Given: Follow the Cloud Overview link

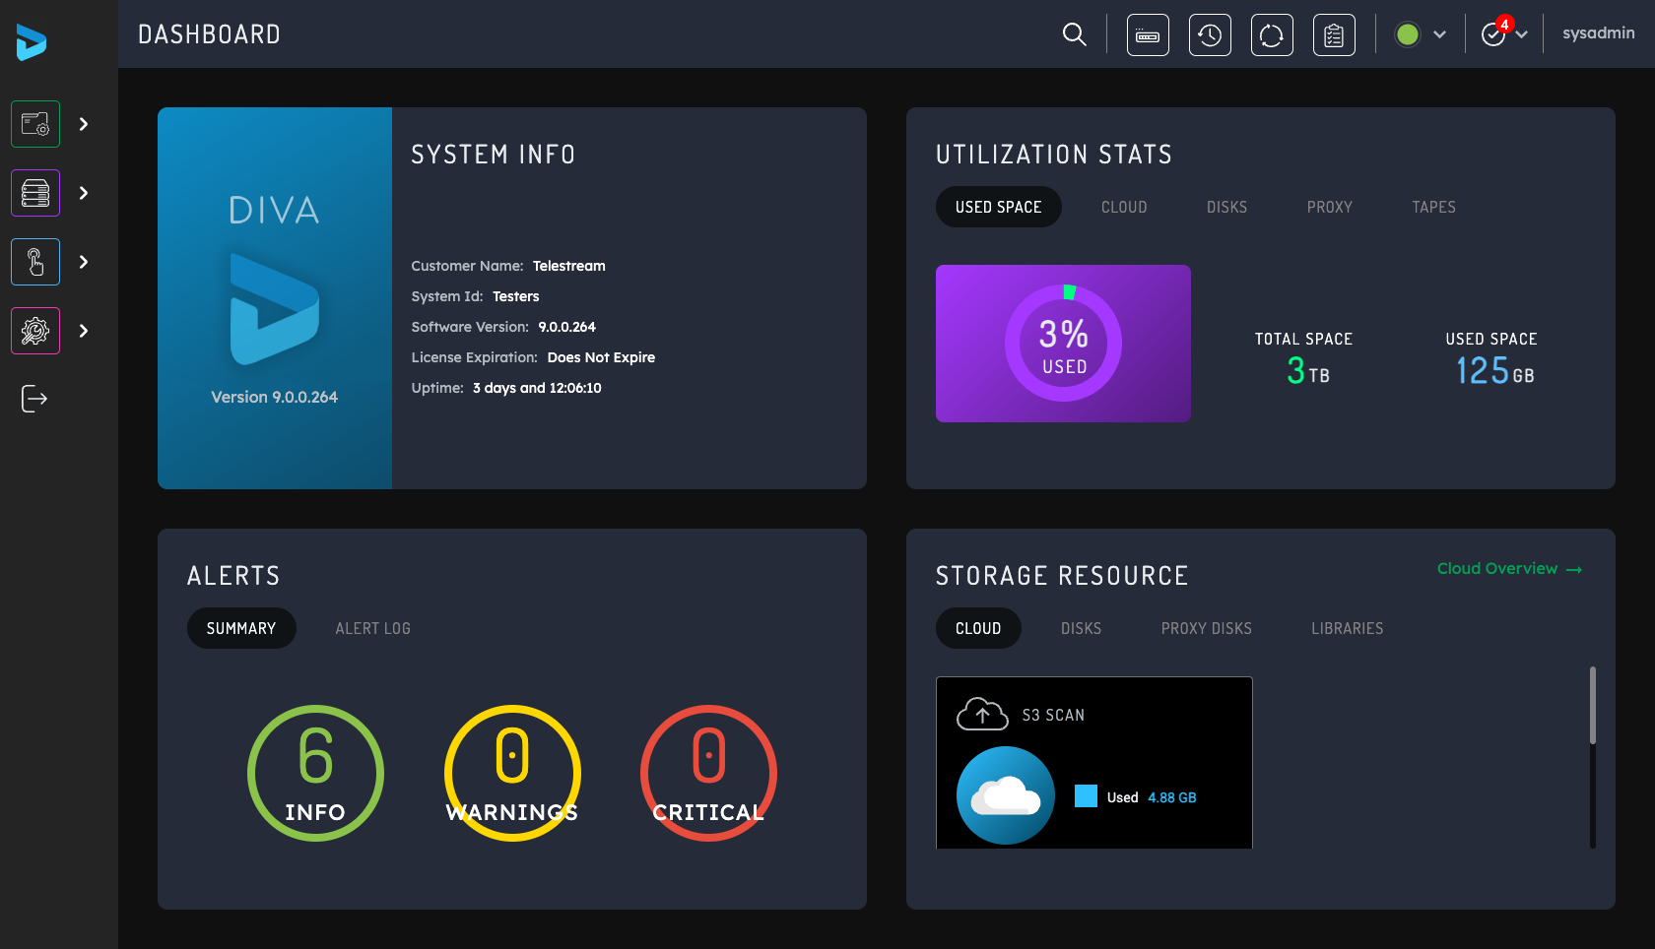Looking at the screenshot, I should coord(1509,569).
